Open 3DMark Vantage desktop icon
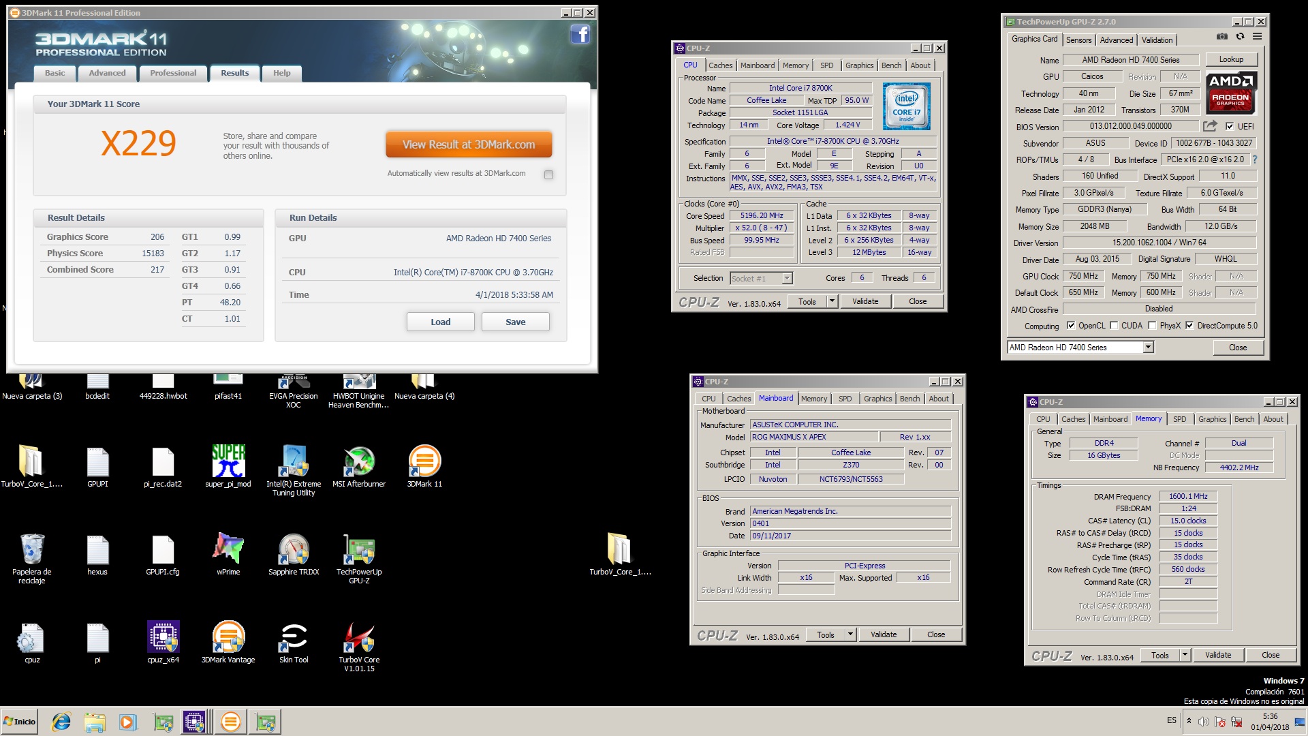Image resolution: width=1308 pixels, height=736 pixels. click(228, 643)
